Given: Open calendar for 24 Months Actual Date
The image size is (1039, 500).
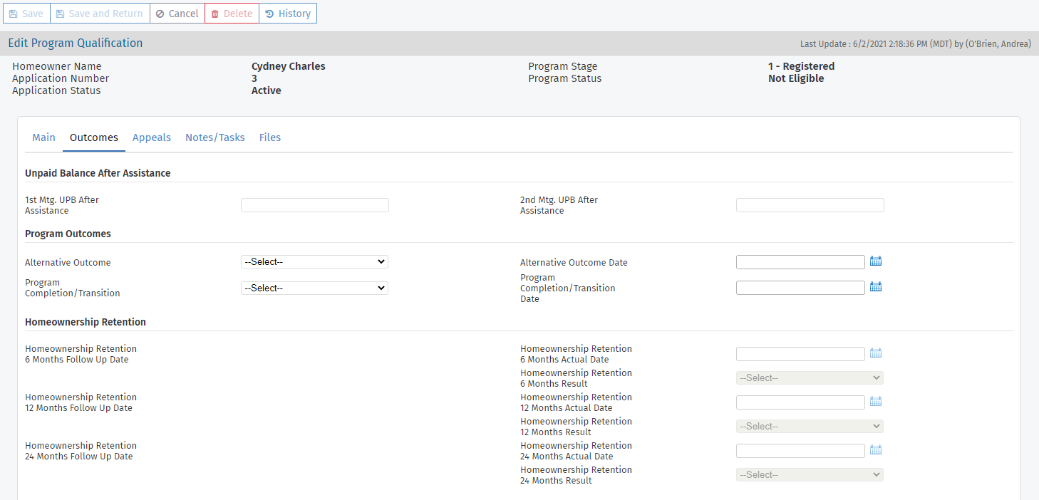Looking at the screenshot, I should click(876, 450).
